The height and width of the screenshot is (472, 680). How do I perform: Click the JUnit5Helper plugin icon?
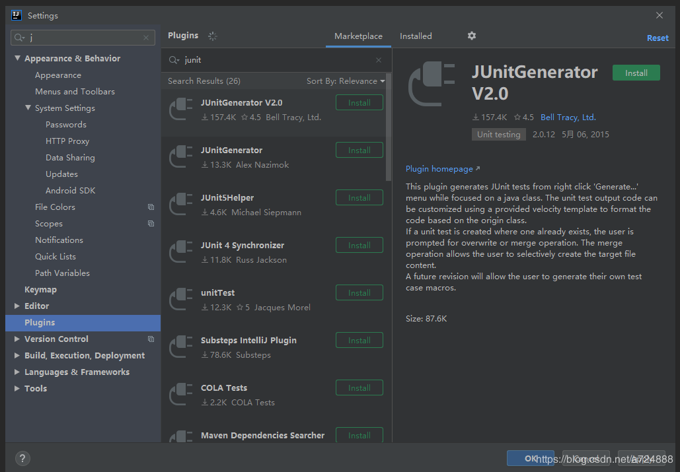coord(181,205)
